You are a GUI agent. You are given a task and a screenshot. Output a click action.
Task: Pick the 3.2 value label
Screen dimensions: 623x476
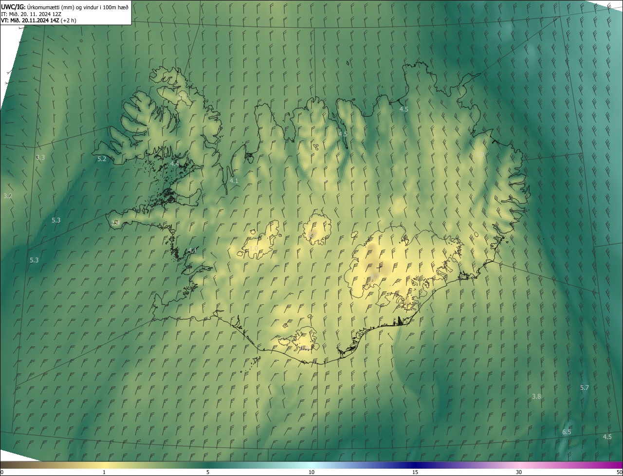click(x=8, y=196)
